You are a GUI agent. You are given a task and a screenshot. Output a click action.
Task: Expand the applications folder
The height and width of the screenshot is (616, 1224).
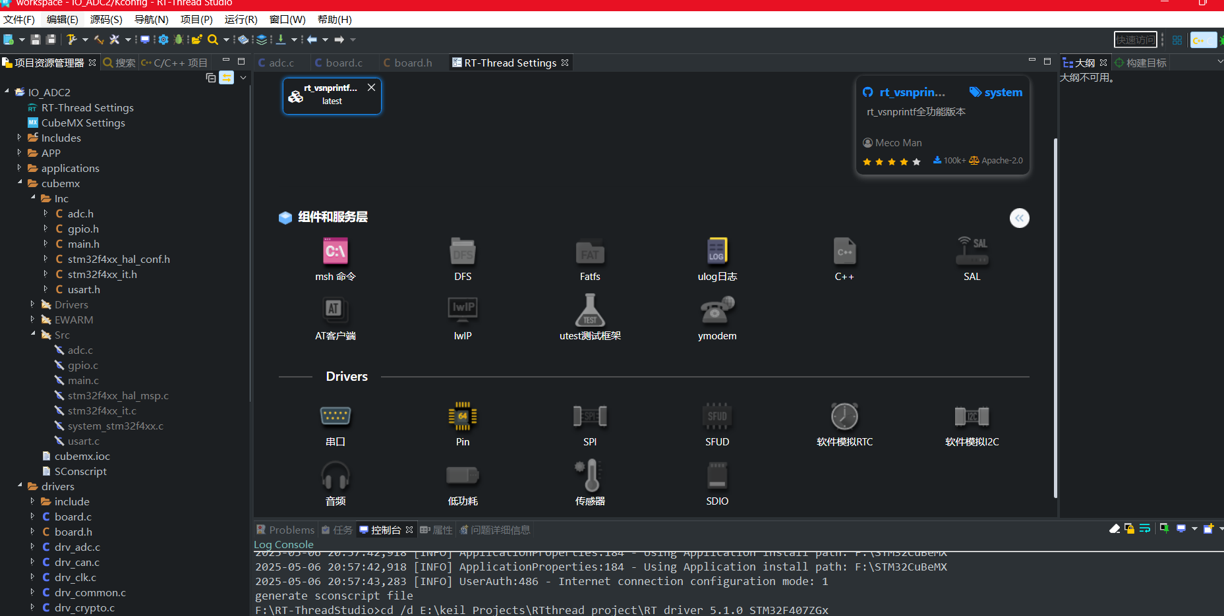click(19, 168)
